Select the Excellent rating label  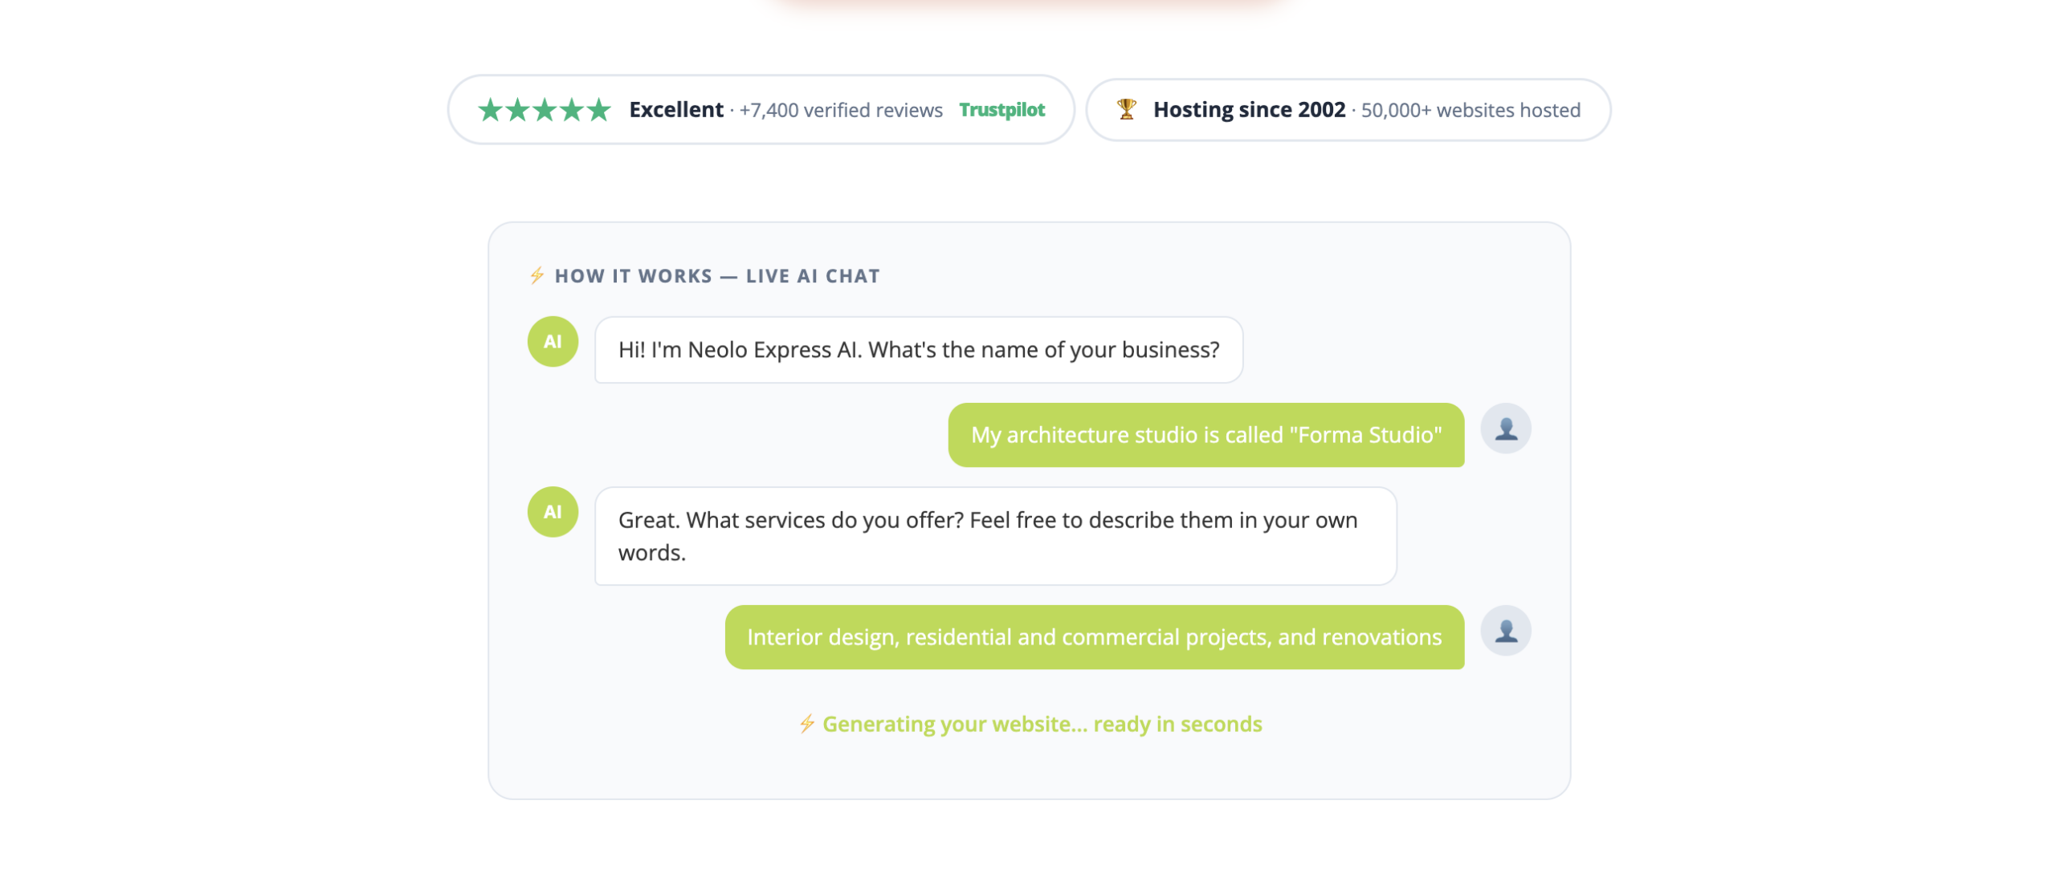tap(675, 109)
